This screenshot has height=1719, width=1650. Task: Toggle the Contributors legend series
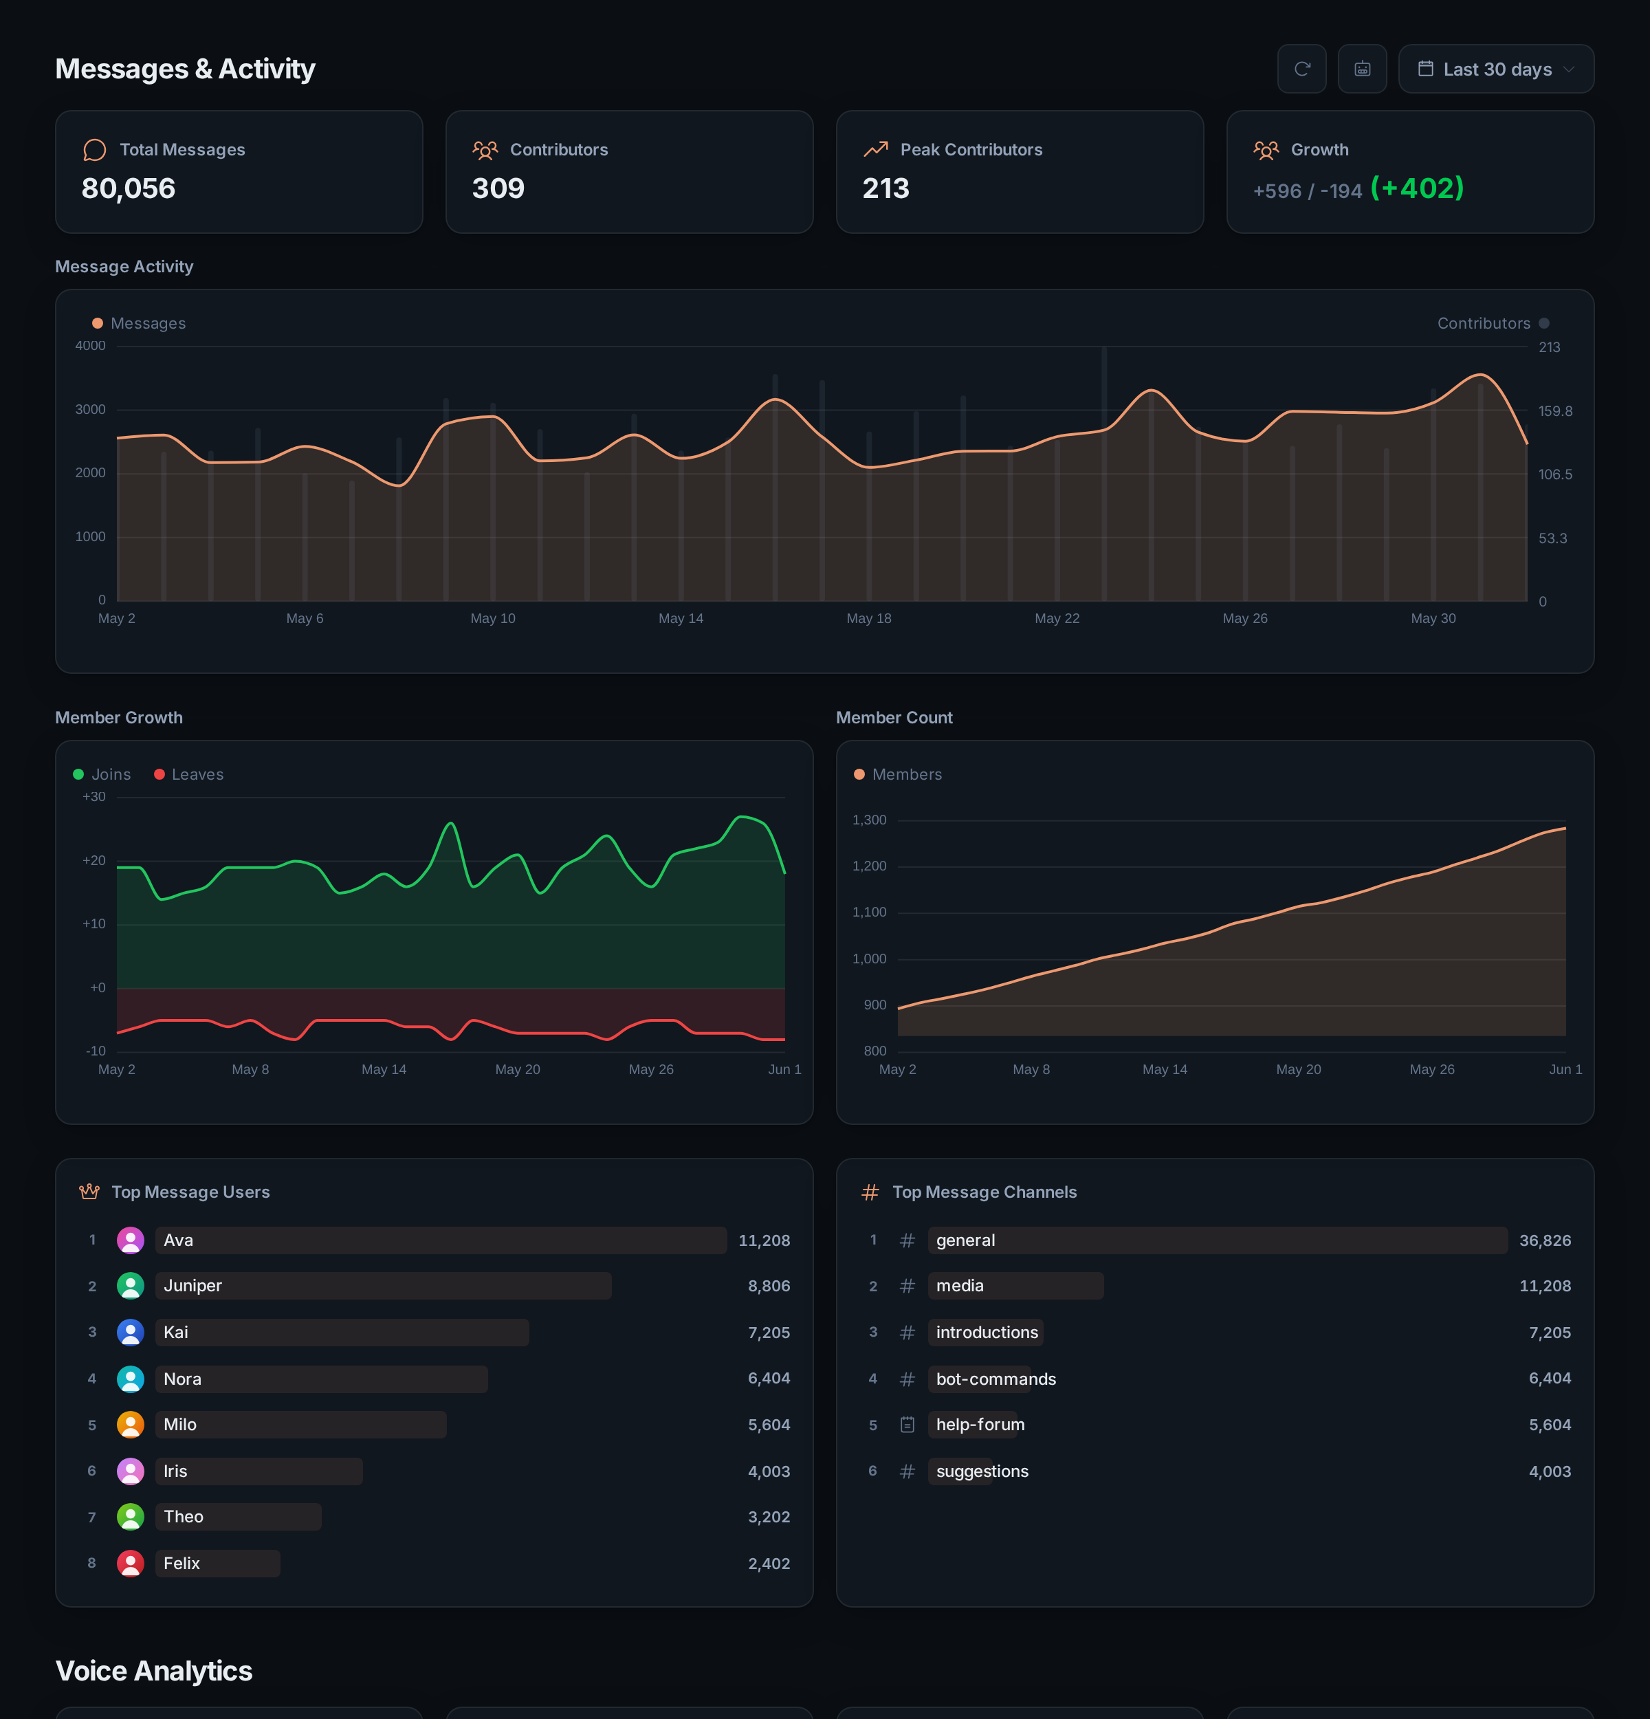pyautogui.click(x=1493, y=324)
